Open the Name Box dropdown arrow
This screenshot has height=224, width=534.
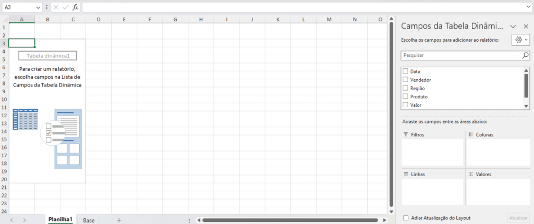38,7
